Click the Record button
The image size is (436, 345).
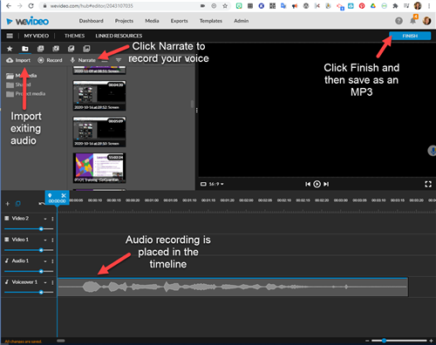50,60
